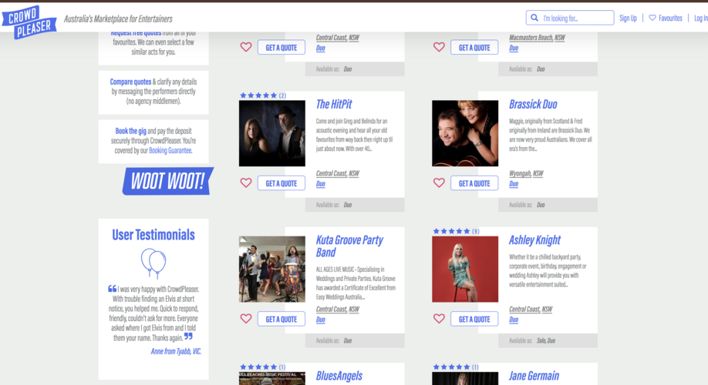Click Kuta Groove Party Band photo
This screenshot has width=708, height=385.
click(271, 269)
